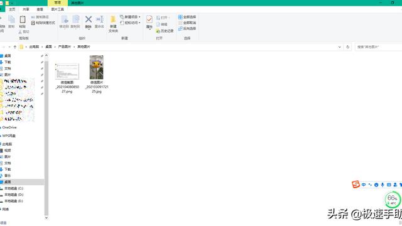Select highlighted Desktop (桌面) under This PC
Image resolution: width=402 pixels, height=226 pixels.
coord(22,182)
